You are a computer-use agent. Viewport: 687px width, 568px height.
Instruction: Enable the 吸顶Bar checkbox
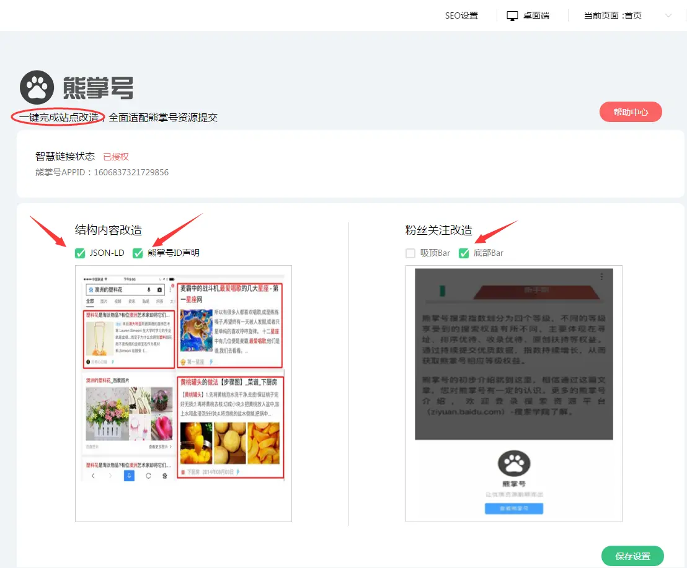(x=410, y=253)
